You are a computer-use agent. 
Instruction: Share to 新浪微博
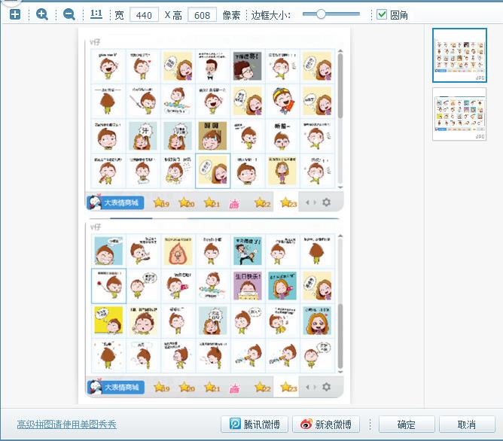[326, 424]
